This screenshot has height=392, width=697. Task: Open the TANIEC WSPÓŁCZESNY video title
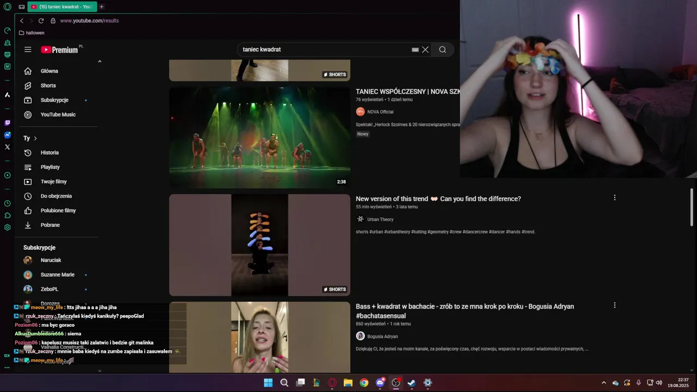tap(408, 91)
